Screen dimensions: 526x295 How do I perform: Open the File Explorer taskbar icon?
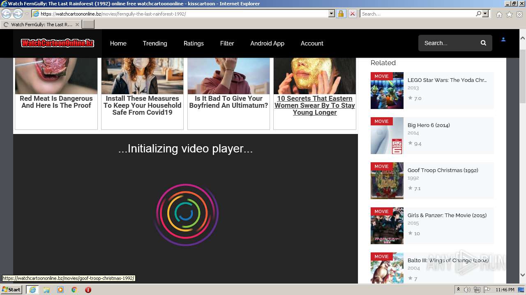click(46, 290)
